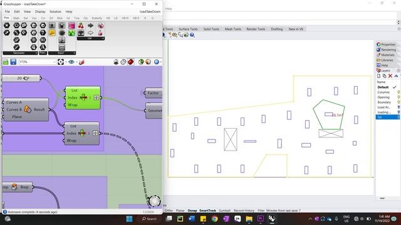Delete the selected layer with the red X

point(390,76)
